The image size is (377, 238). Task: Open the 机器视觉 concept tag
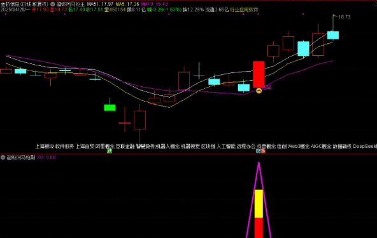tap(190, 146)
